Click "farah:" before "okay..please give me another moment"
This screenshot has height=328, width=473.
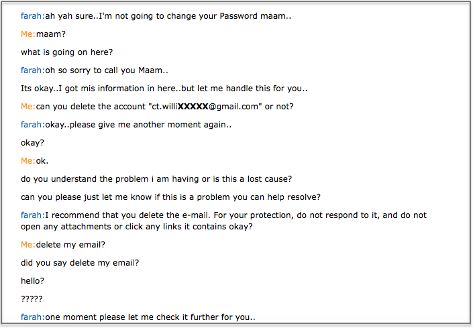pos(33,125)
